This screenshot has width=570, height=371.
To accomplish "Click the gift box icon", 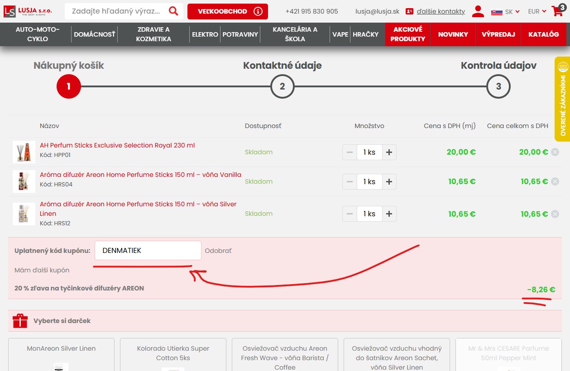I will pos(20,321).
